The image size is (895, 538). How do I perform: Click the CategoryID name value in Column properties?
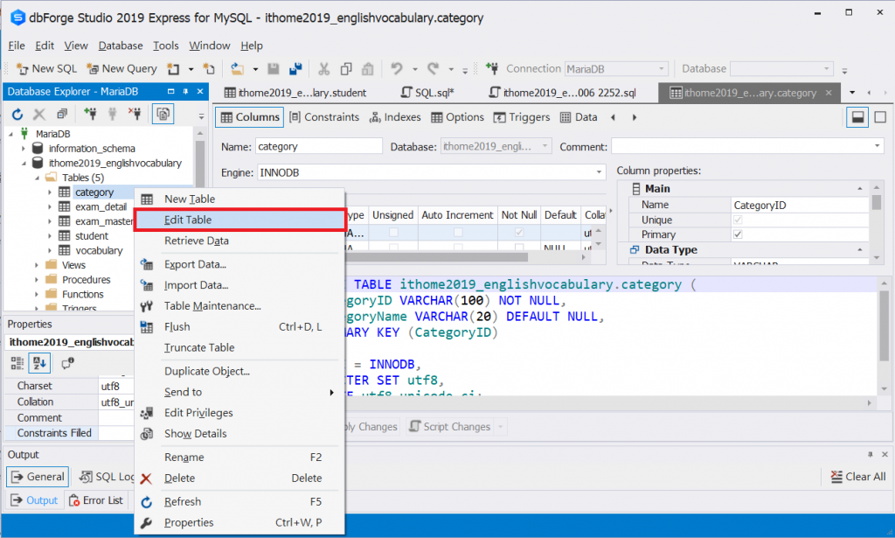pos(799,205)
